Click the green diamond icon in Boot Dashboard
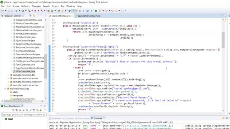The width and height of the screenshot is (230, 129). pyautogui.click(x=41, y=110)
